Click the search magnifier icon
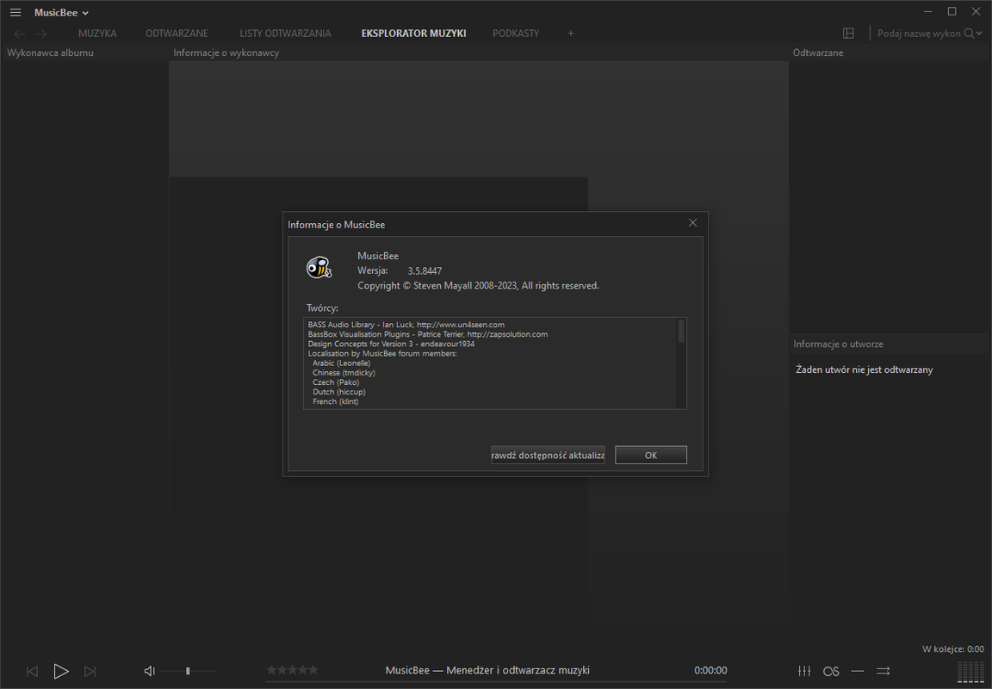992x689 pixels. (969, 34)
